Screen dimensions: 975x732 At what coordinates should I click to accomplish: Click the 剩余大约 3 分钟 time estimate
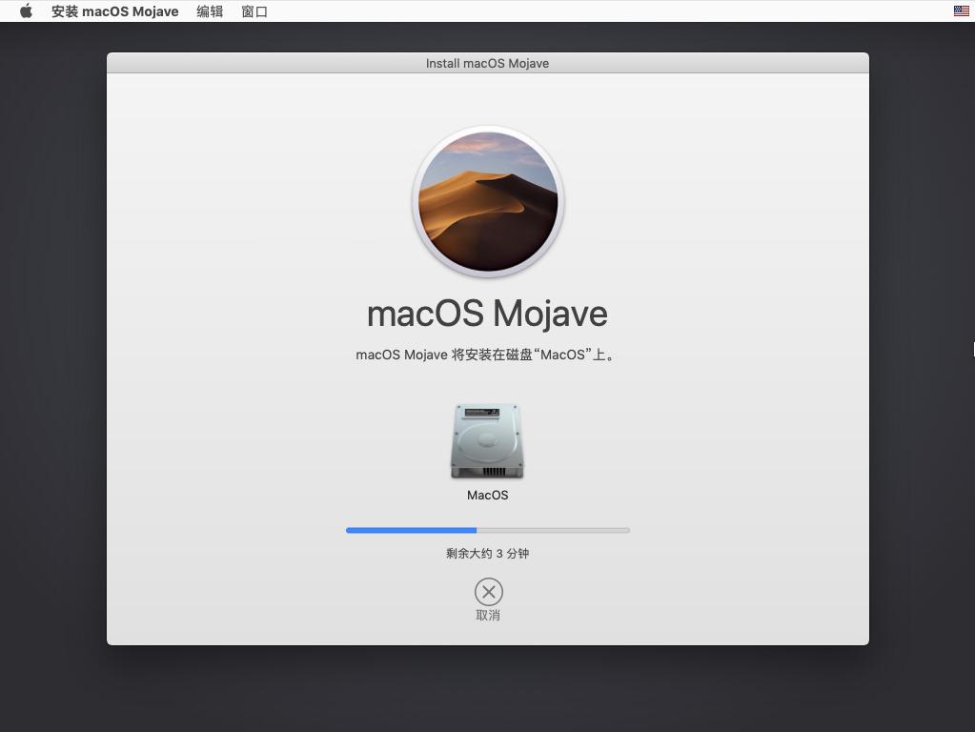[487, 553]
